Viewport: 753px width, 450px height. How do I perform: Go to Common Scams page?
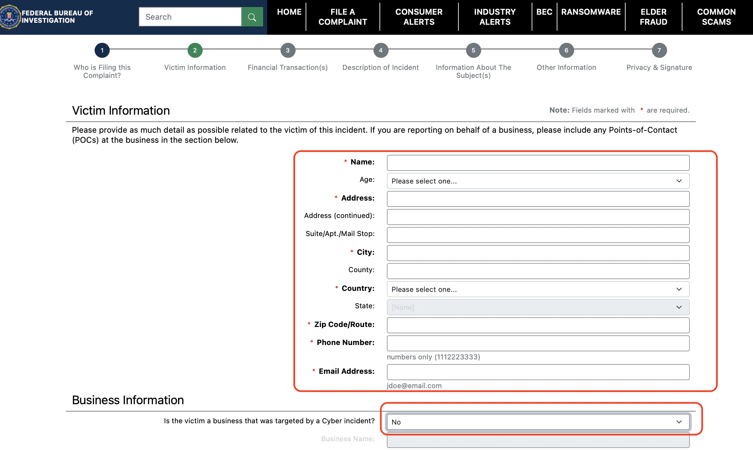click(x=716, y=17)
